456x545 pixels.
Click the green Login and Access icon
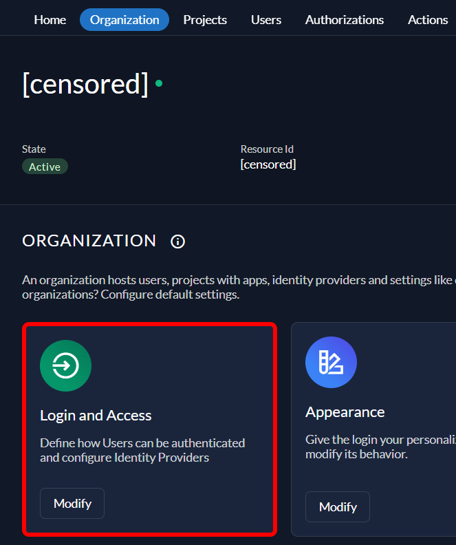click(65, 365)
